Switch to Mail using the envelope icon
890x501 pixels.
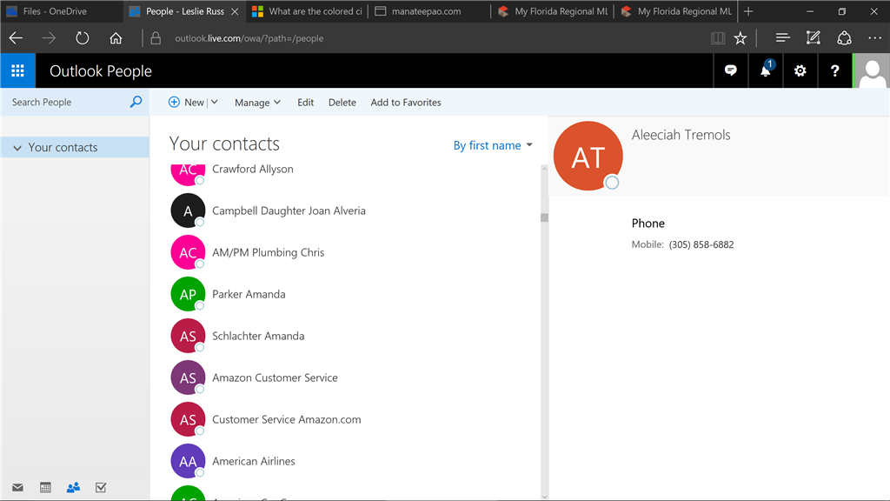click(17, 487)
